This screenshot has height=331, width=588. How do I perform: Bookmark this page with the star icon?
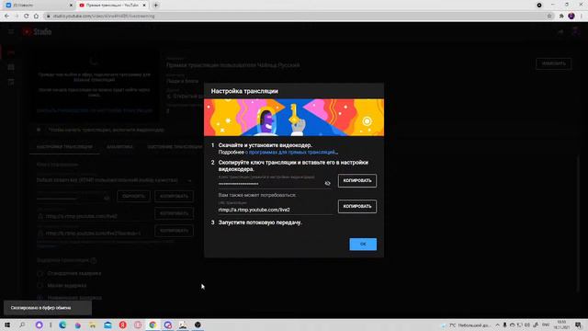coord(549,17)
